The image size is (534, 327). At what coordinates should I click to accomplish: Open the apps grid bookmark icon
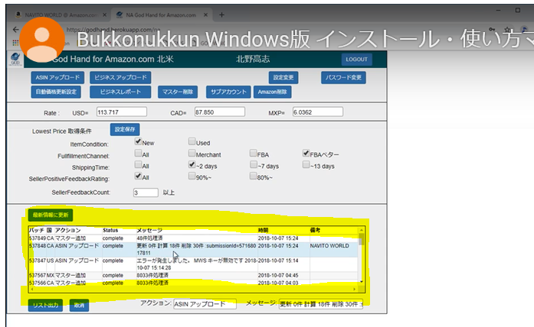[15, 43]
